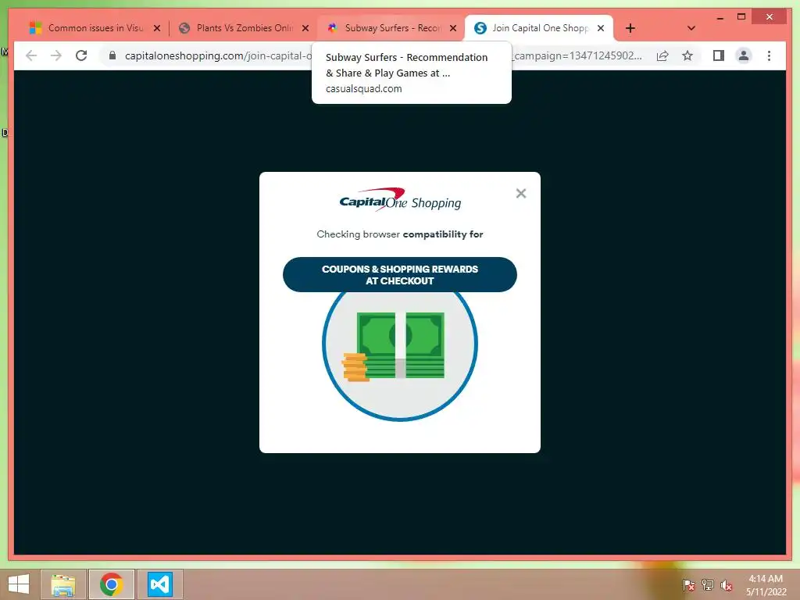Viewport: 800px width, 600px height.
Task: Open the muted volume control
Action: coord(727,584)
